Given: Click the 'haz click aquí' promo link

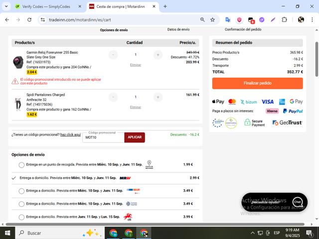Looking at the screenshot, I should 70,134.
